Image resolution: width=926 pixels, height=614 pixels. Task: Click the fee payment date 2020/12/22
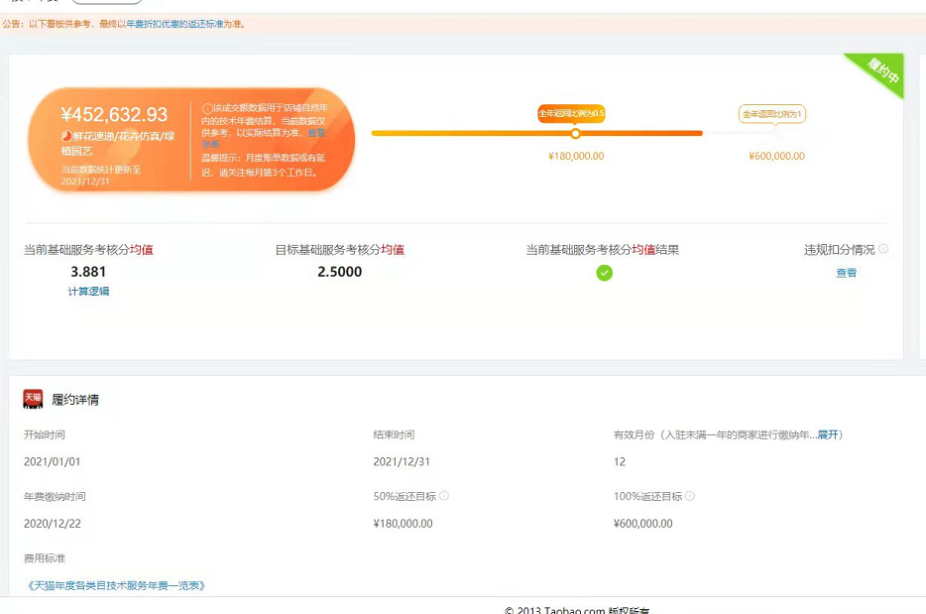click(52, 523)
